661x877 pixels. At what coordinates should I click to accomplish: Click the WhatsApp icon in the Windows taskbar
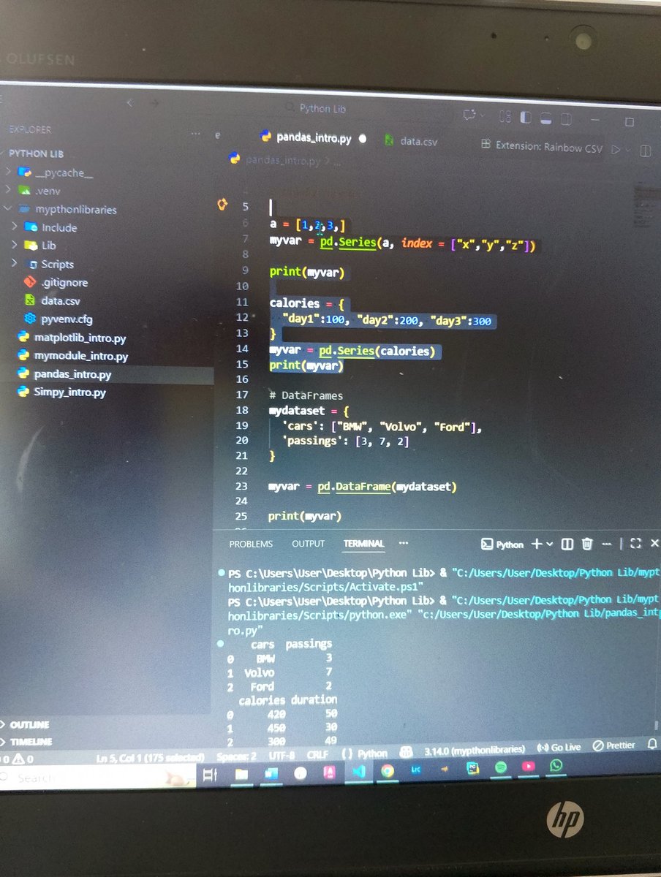[x=557, y=766]
